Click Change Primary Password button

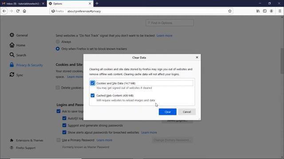tap(172, 140)
